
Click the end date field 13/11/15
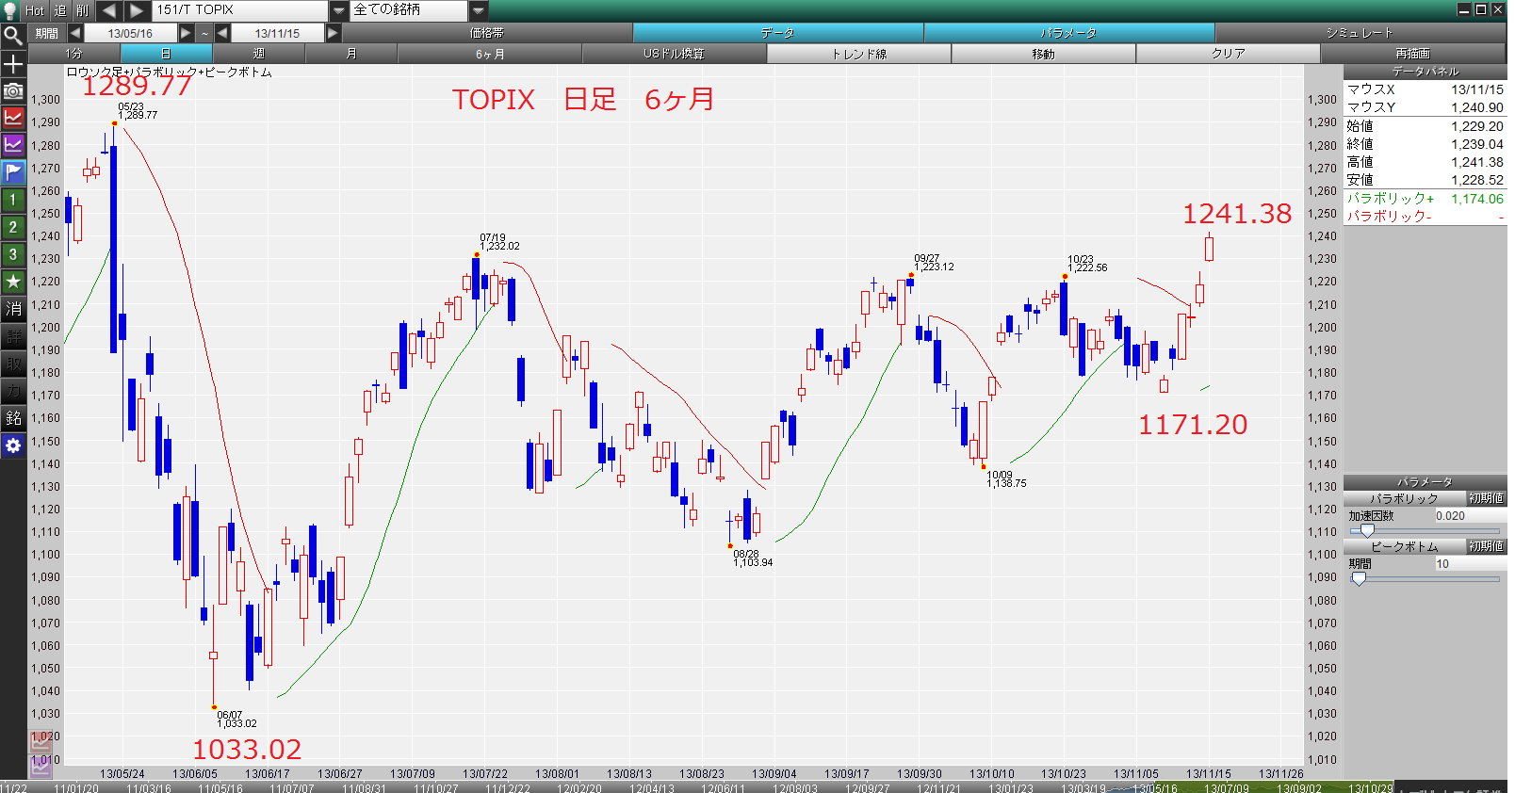click(x=277, y=33)
